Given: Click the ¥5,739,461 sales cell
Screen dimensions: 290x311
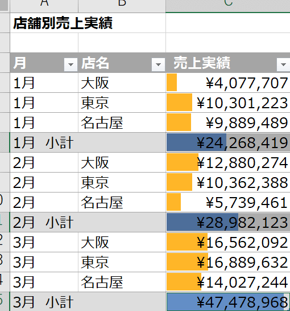Looking at the screenshot, I should click(x=228, y=202).
